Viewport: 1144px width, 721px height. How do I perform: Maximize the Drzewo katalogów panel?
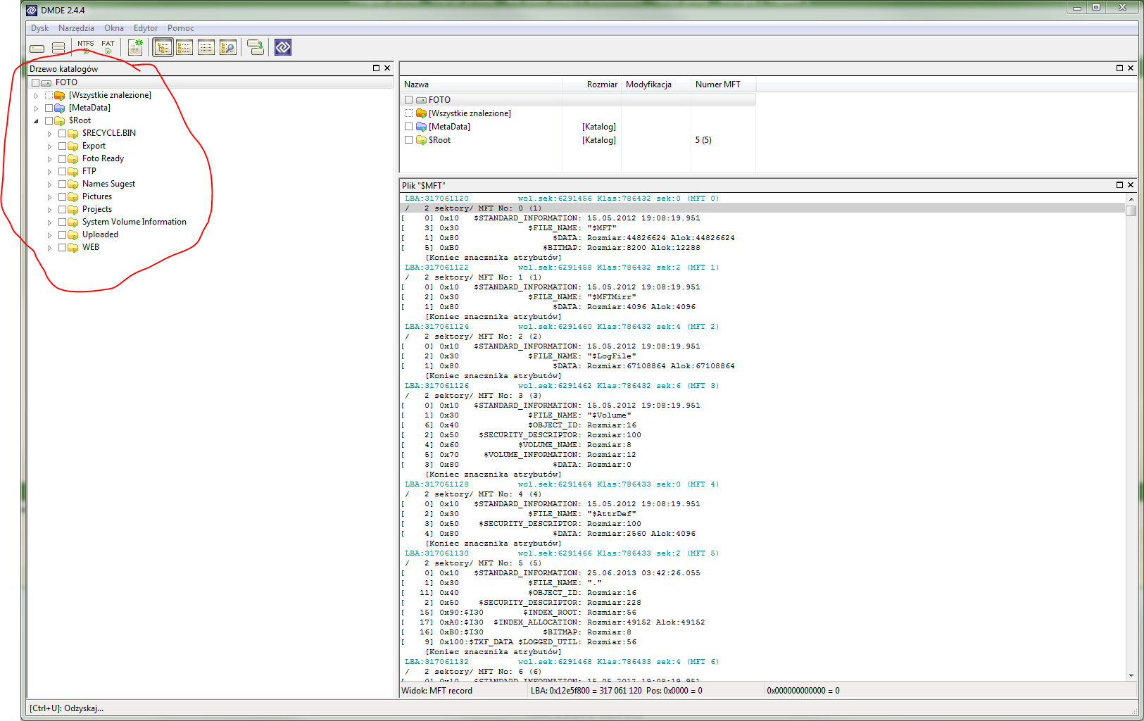click(x=376, y=68)
